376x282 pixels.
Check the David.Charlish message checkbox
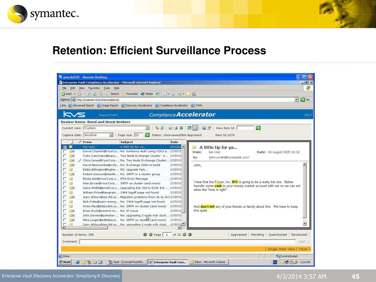click(65, 151)
